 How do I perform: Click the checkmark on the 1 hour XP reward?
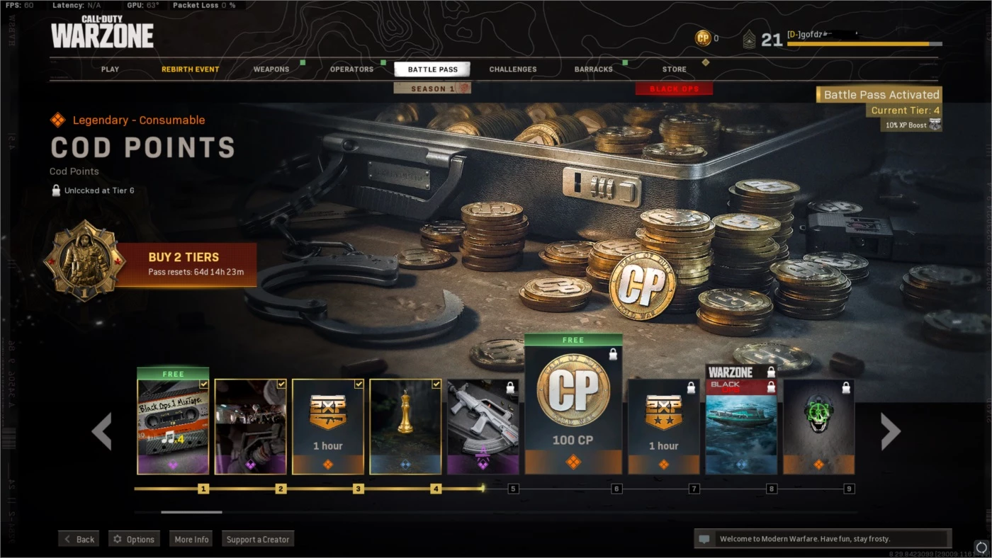359,384
